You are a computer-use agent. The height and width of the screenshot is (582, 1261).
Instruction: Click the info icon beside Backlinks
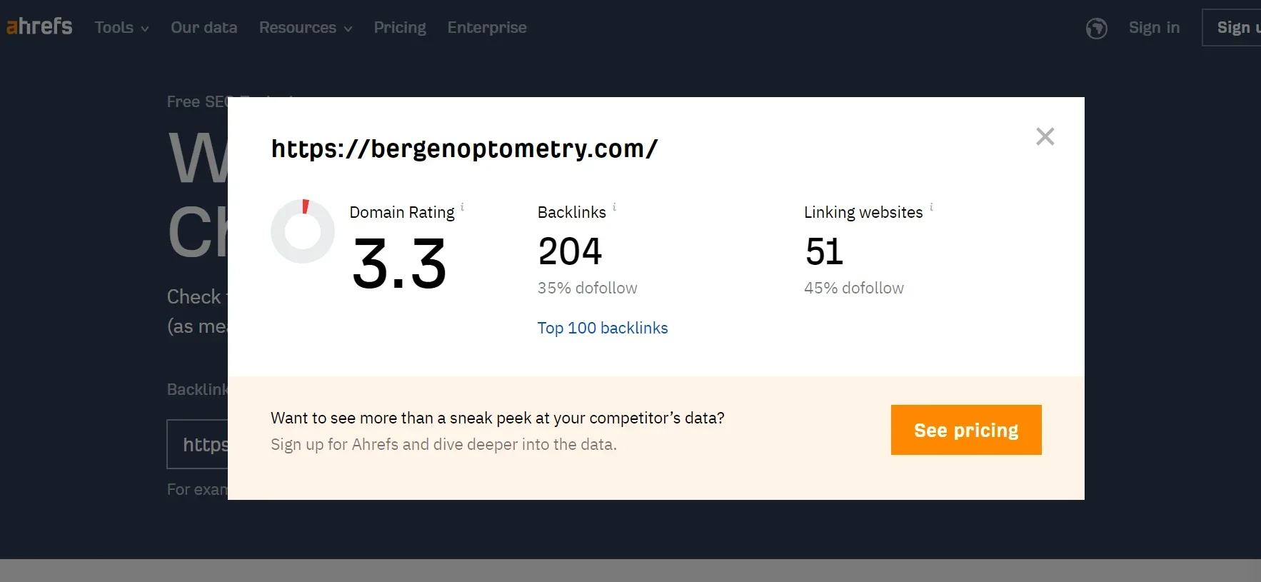coord(614,207)
